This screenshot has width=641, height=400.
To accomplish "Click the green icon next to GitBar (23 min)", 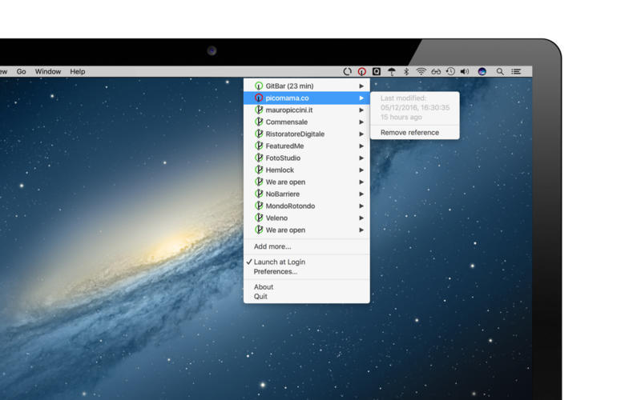I will tap(259, 86).
